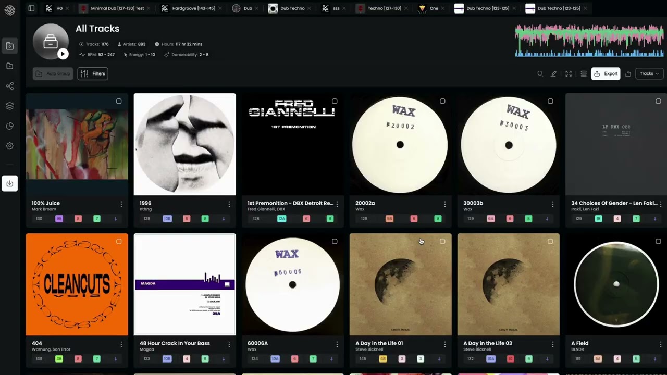Select the checkbox on 60006A cover
667x375 pixels.
point(335,241)
